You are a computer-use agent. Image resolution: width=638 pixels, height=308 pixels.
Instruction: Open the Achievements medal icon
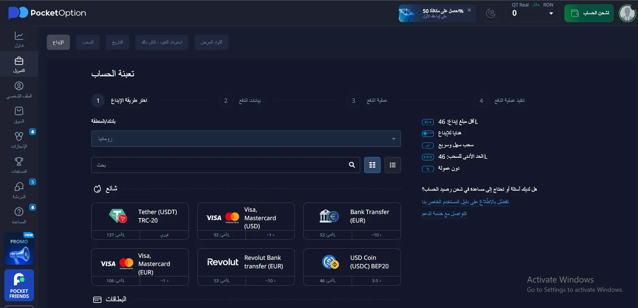[19, 136]
